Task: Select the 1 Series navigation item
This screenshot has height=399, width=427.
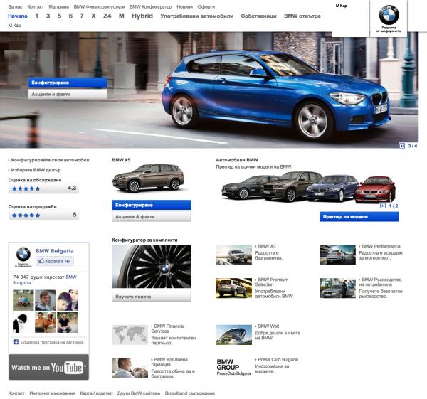Action: pyautogui.click(x=37, y=16)
